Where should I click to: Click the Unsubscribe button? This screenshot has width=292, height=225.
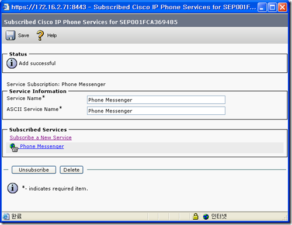(x=34, y=170)
